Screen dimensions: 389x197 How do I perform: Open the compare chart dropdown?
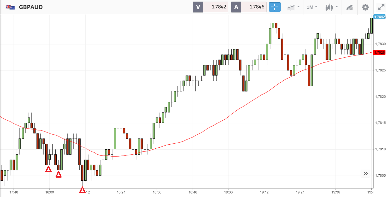[x=294, y=7]
